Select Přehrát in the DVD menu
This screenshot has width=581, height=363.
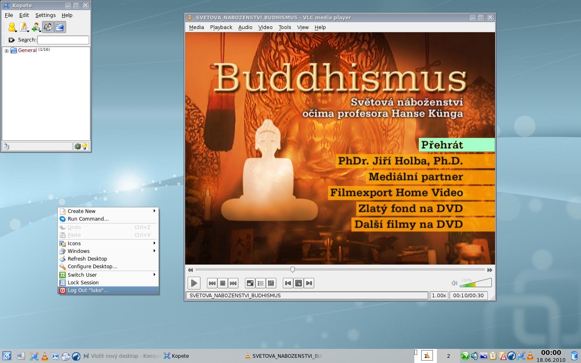coord(457,145)
